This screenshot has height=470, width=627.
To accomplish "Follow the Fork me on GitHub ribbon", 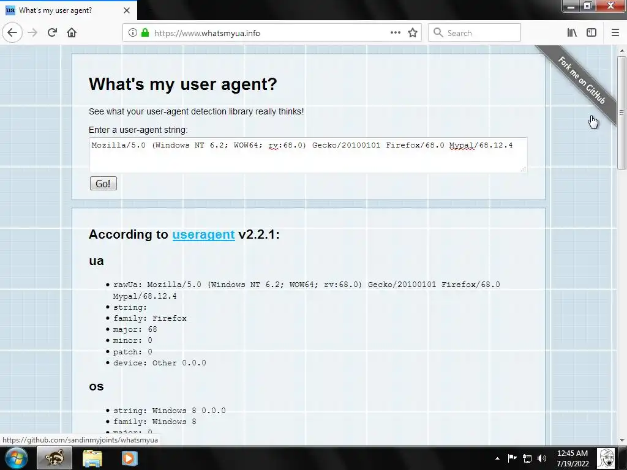I will pyautogui.click(x=582, y=81).
